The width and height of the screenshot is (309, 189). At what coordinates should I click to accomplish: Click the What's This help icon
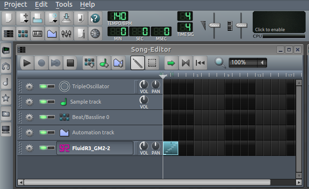tap(95, 18)
